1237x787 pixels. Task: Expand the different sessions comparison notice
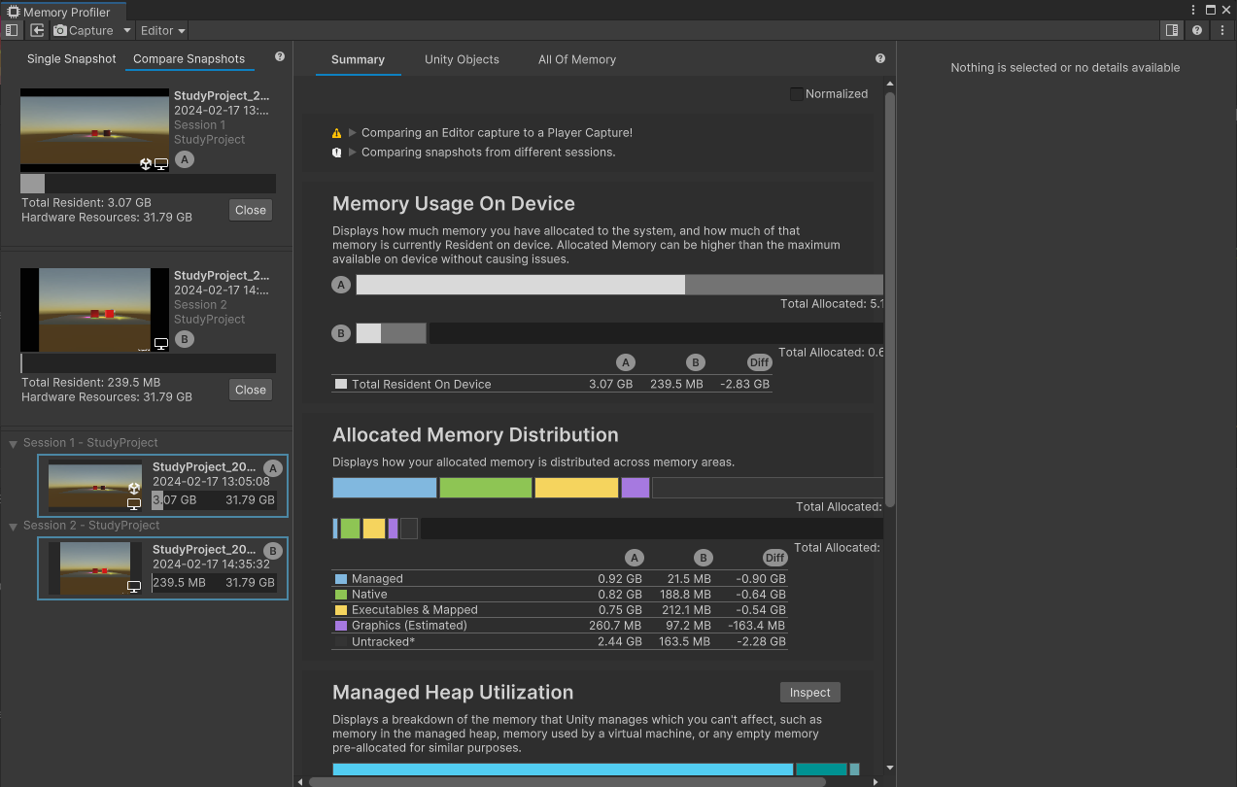354,153
